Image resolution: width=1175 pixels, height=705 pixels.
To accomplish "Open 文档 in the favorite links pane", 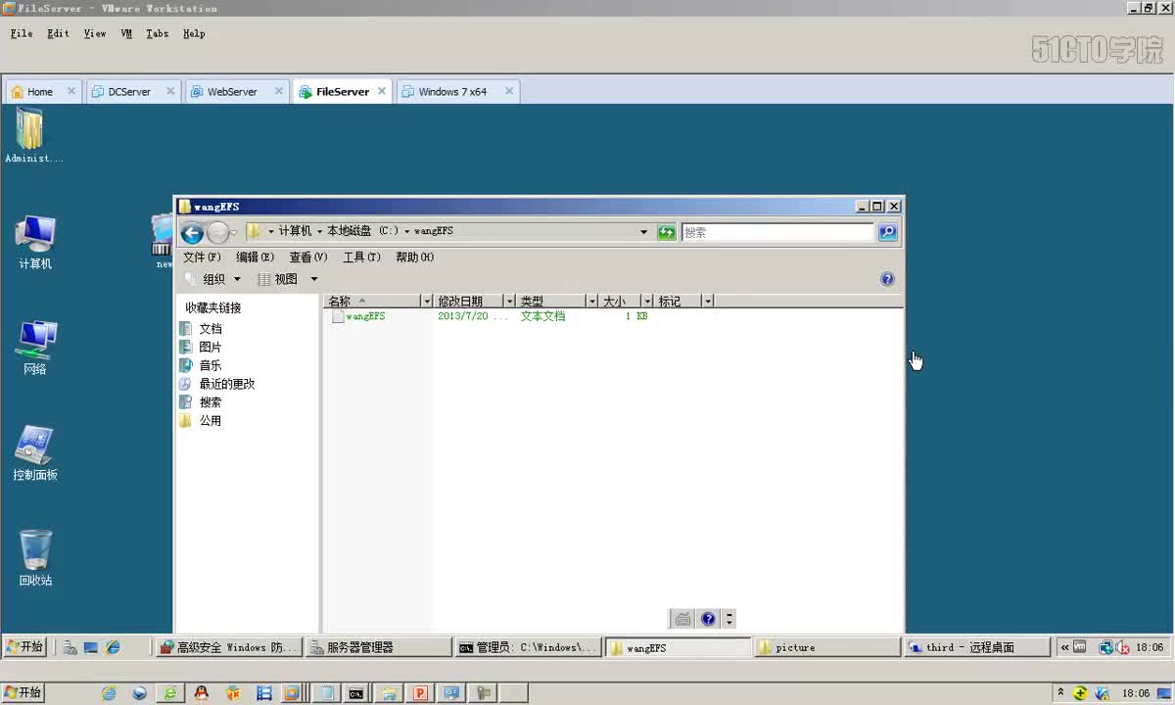I will [x=201, y=329].
